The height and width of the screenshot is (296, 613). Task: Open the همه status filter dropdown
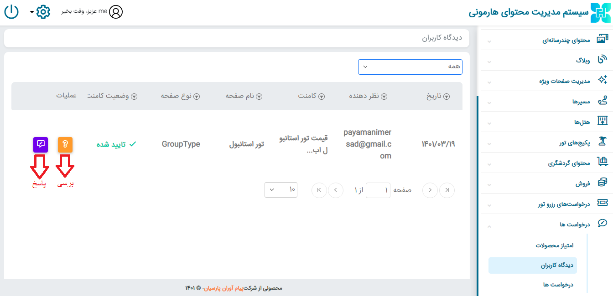pyautogui.click(x=410, y=66)
